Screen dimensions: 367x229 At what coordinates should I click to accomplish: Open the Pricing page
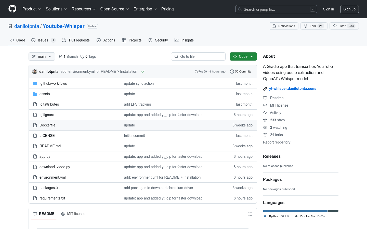167,9
